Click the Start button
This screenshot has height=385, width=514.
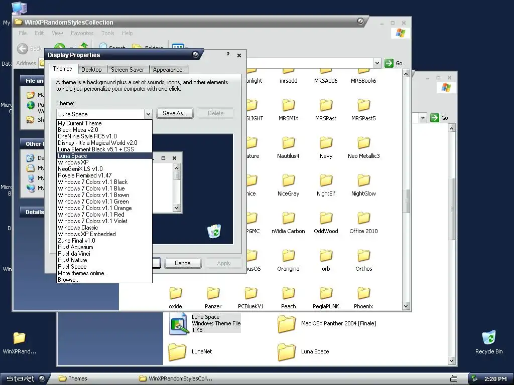[x=26, y=378]
